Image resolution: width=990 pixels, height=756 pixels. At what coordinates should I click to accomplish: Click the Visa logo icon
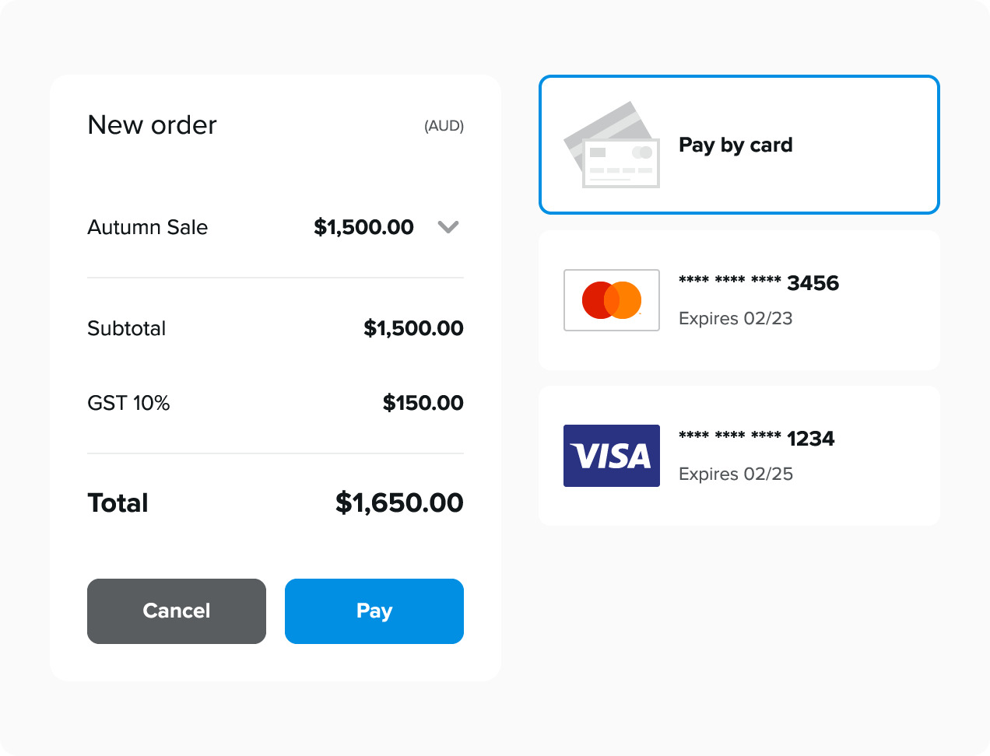pos(612,456)
